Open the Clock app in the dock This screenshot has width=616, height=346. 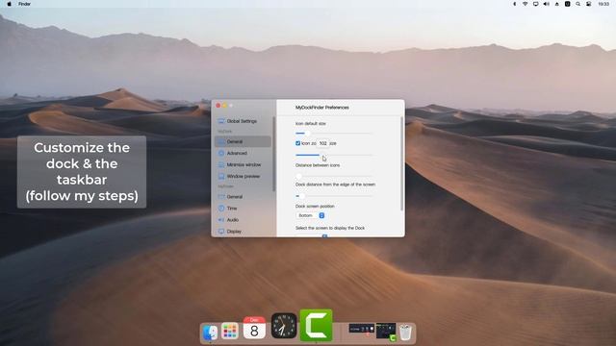pos(284,326)
